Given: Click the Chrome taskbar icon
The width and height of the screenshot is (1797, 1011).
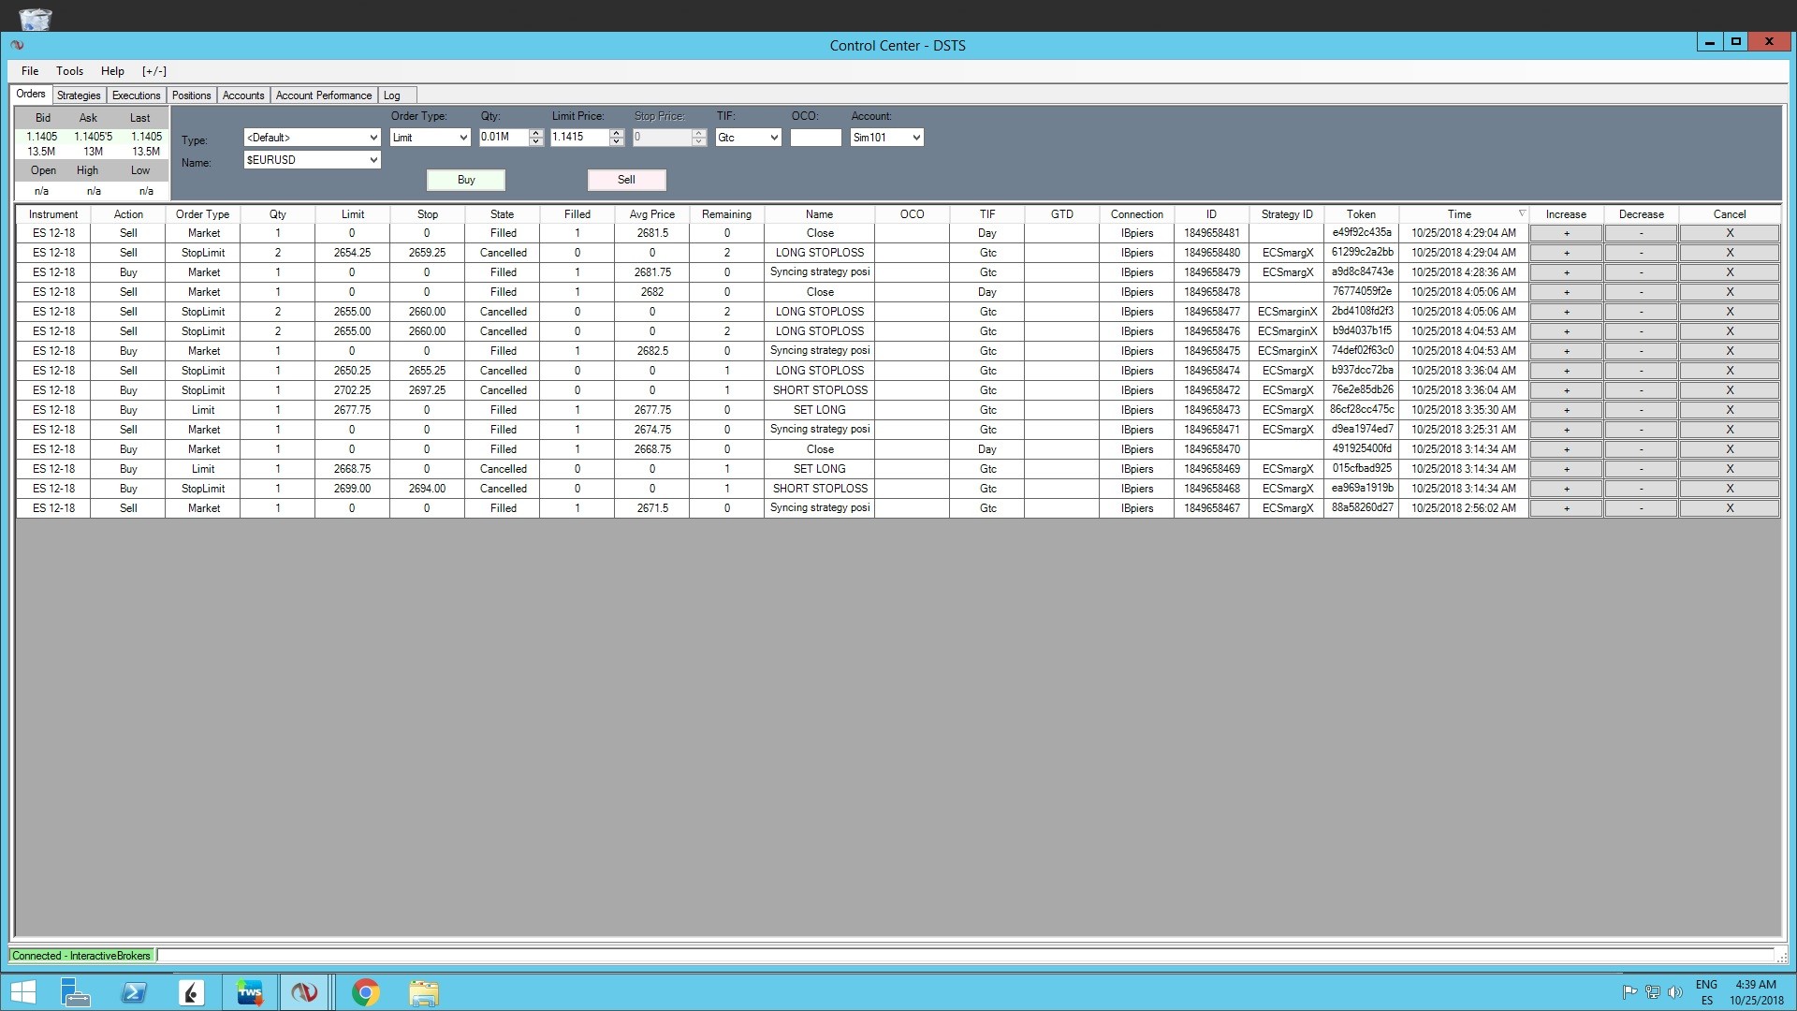Looking at the screenshot, I should pos(365,992).
